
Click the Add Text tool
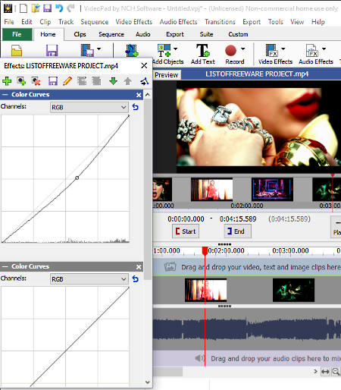click(203, 54)
